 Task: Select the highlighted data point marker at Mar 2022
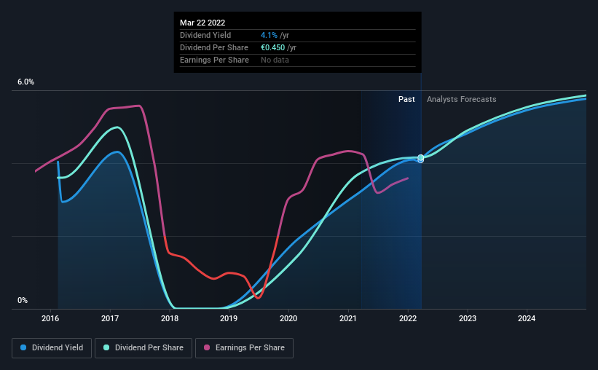point(421,158)
